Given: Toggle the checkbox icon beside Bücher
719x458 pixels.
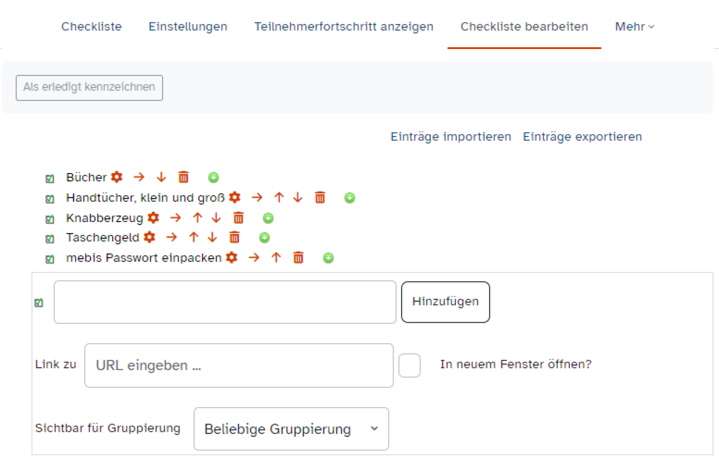Looking at the screenshot, I should pos(50,178).
